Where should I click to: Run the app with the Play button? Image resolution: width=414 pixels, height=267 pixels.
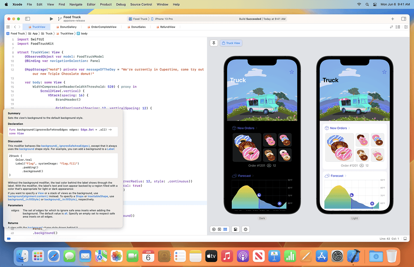(52, 19)
